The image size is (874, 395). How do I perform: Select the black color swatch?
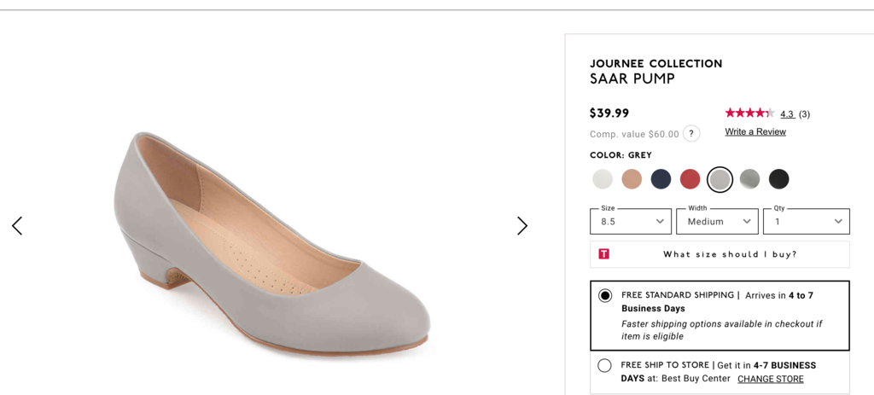coord(778,179)
